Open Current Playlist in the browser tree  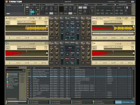pos(12,74)
